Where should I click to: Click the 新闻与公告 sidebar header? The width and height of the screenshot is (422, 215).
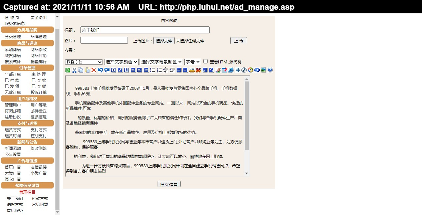[x=27, y=142]
